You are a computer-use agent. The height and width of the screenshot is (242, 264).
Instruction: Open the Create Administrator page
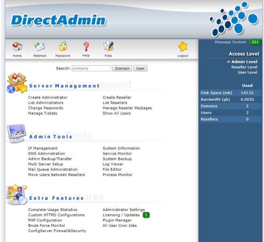(x=47, y=98)
